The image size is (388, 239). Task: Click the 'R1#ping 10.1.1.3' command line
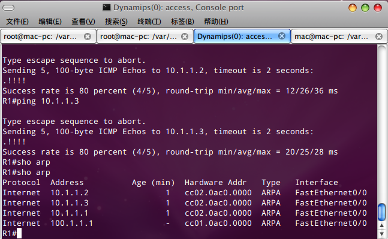(x=41, y=101)
